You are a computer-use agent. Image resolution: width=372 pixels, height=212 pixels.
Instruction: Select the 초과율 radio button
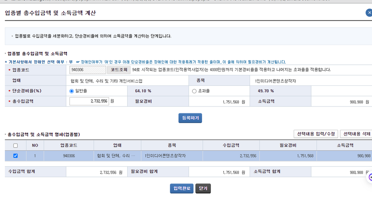tap(194, 91)
